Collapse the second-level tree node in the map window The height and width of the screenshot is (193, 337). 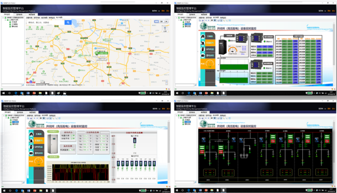click(x=5, y=20)
